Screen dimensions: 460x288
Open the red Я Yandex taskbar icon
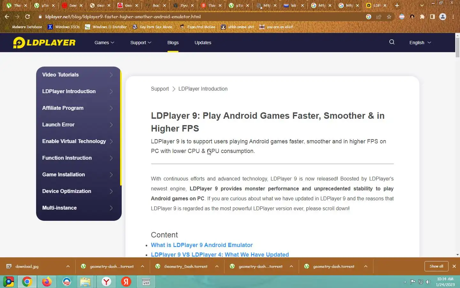click(x=126, y=282)
